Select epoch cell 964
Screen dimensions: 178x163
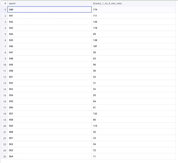tap(49, 156)
